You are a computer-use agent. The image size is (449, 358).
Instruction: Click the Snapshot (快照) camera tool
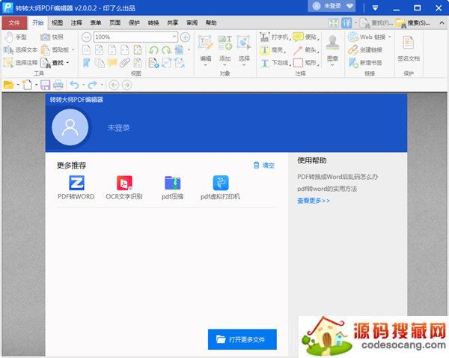pos(52,37)
